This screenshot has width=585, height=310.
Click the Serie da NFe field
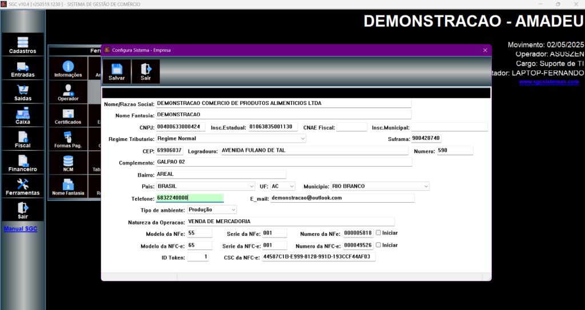[275, 233]
